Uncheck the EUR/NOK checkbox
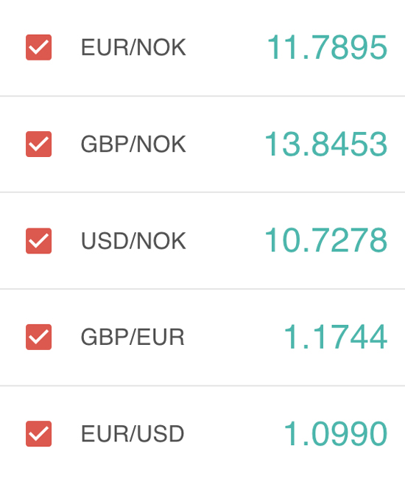The height and width of the screenshot is (479, 405). tap(38, 47)
